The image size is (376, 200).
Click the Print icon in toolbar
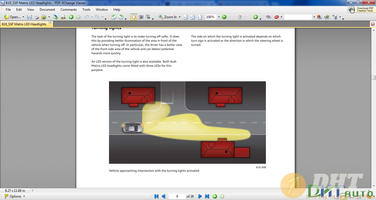coord(37,17)
